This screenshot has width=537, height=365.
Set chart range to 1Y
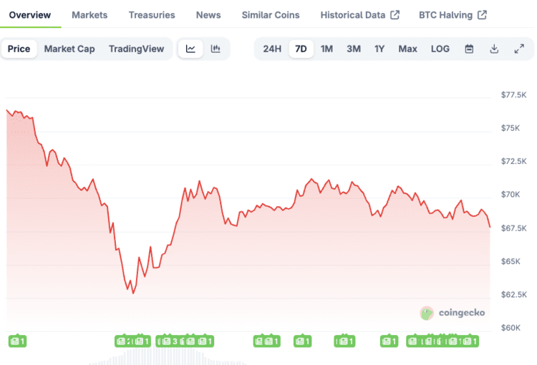pos(379,49)
